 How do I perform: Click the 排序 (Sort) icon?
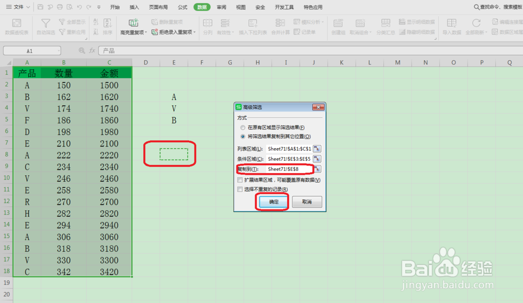click(x=107, y=24)
